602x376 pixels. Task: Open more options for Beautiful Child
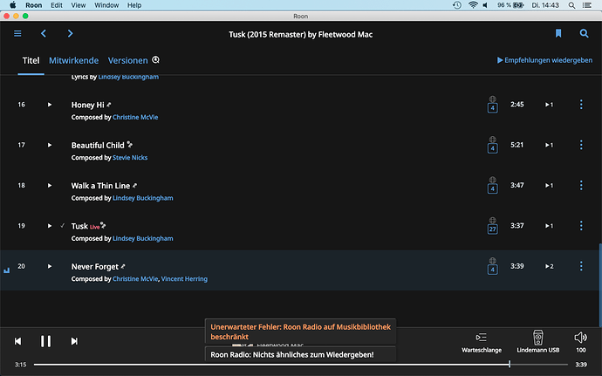[x=581, y=145]
